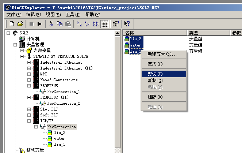Choose 查找(F) from context menu
This screenshot has height=153, width=242.
point(164,64)
